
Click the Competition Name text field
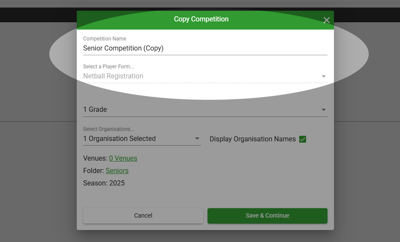(x=205, y=48)
